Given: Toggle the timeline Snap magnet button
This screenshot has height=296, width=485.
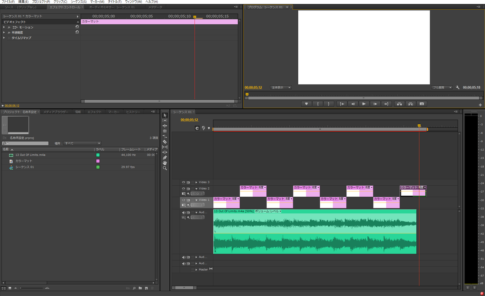Looking at the screenshot, I should pos(197,128).
